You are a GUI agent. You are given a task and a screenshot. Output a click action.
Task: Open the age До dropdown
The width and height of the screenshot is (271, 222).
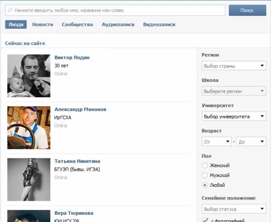point(251,141)
